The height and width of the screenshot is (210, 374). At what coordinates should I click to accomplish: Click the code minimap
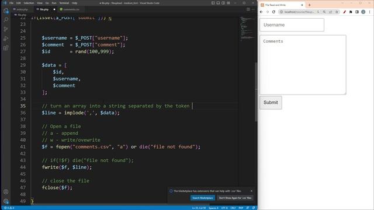click(247, 29)
